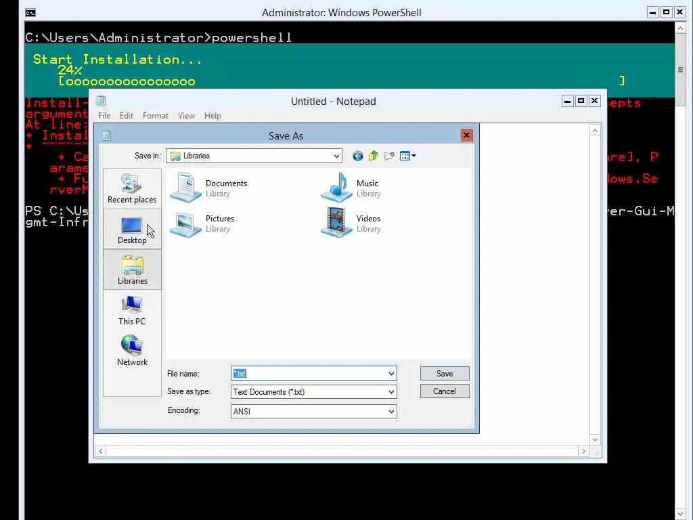Click the Save button

pyautogui.click(x=445, y=373)
